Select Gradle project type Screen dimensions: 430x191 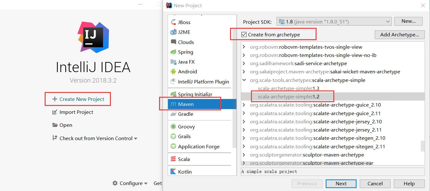pos(200,114)
